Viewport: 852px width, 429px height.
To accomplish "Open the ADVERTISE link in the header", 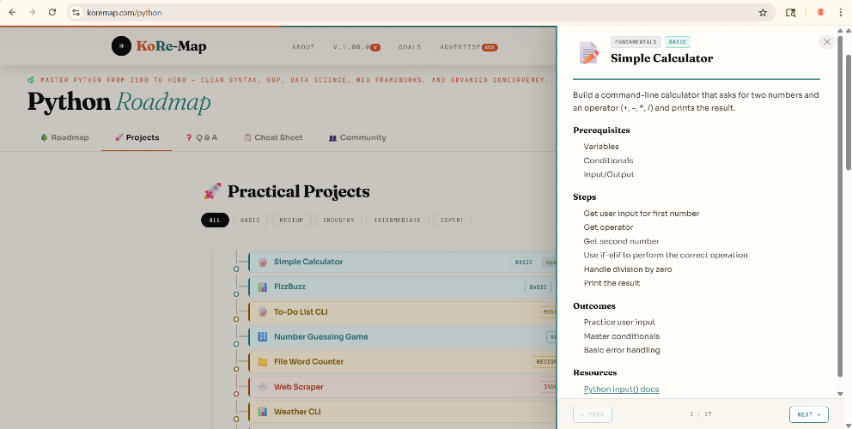I will point(468,47).
